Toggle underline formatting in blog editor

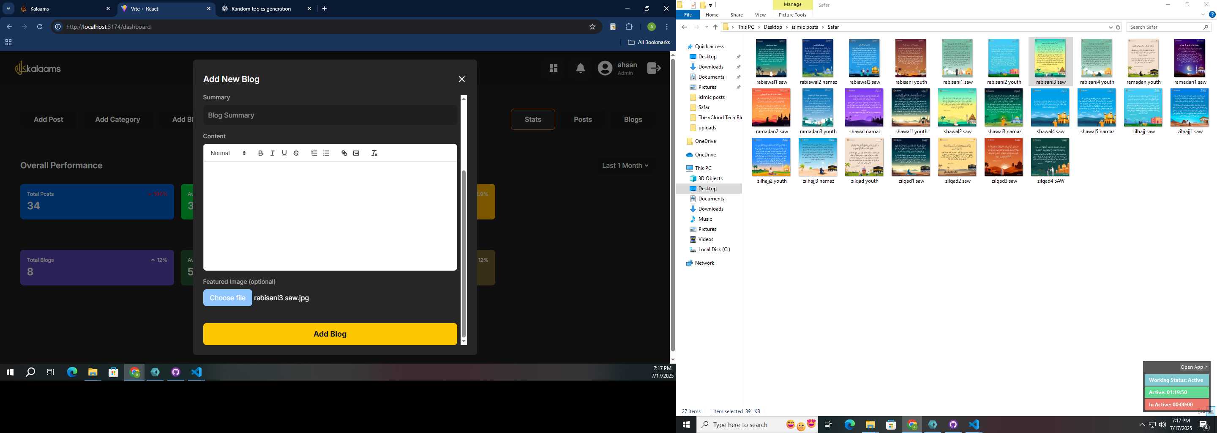pos(284,153)
